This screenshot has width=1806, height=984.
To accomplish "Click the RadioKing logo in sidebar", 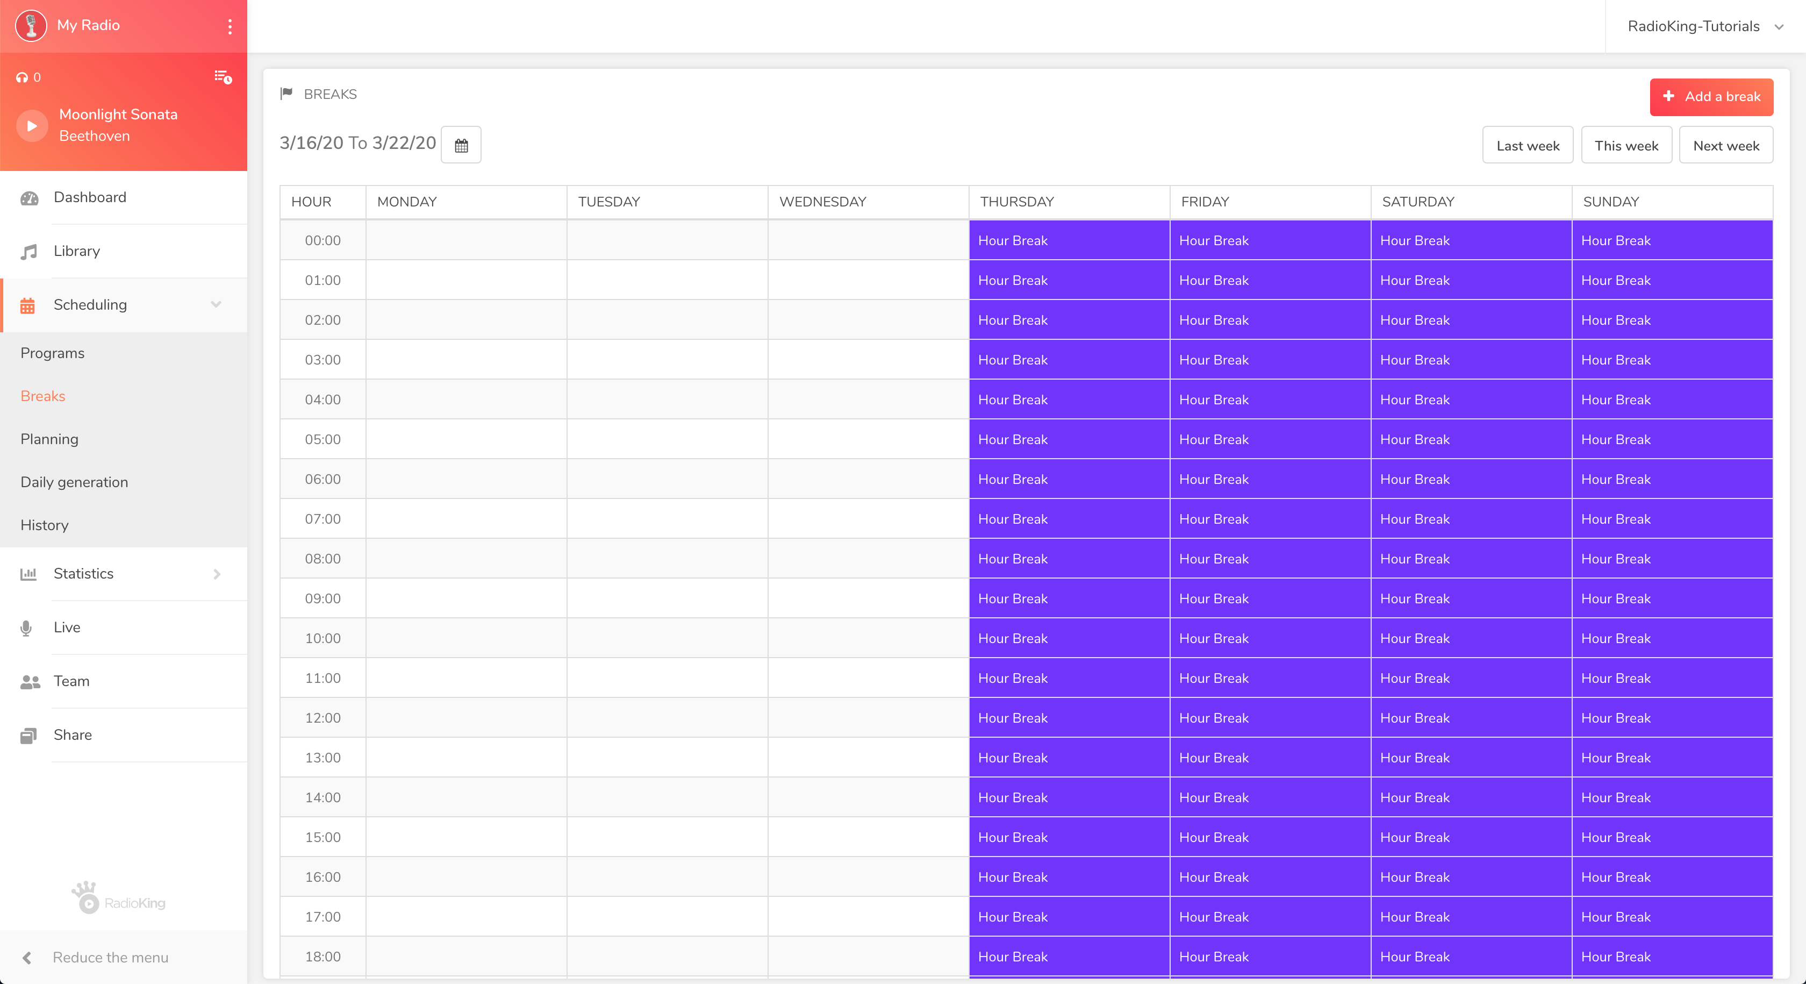I will click(x=118, y=898).
